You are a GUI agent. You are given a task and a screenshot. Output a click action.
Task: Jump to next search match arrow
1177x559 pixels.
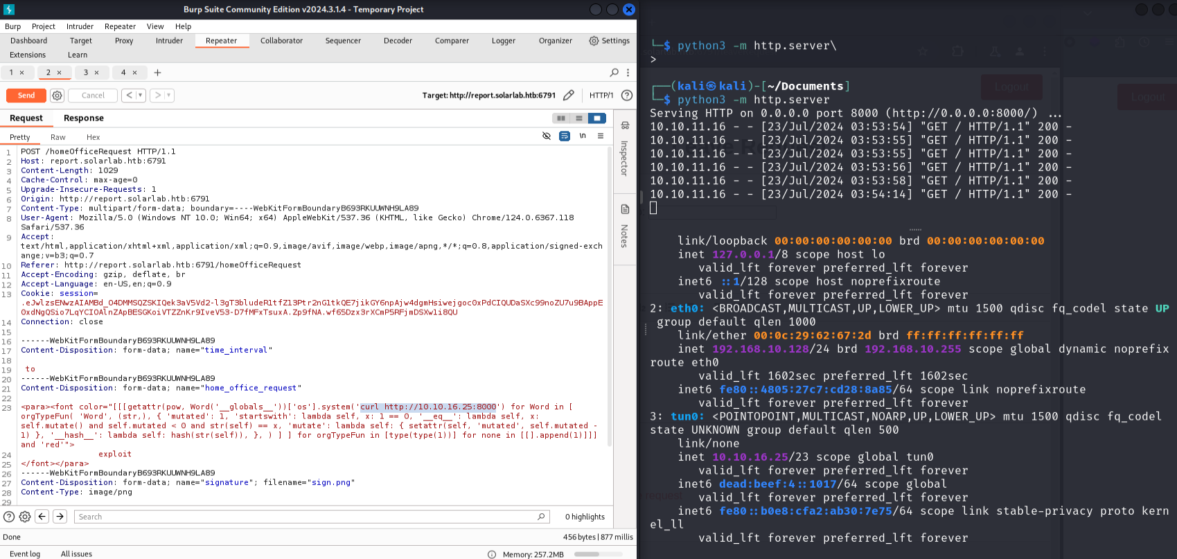pyautogui.click(x=60, y=517)
